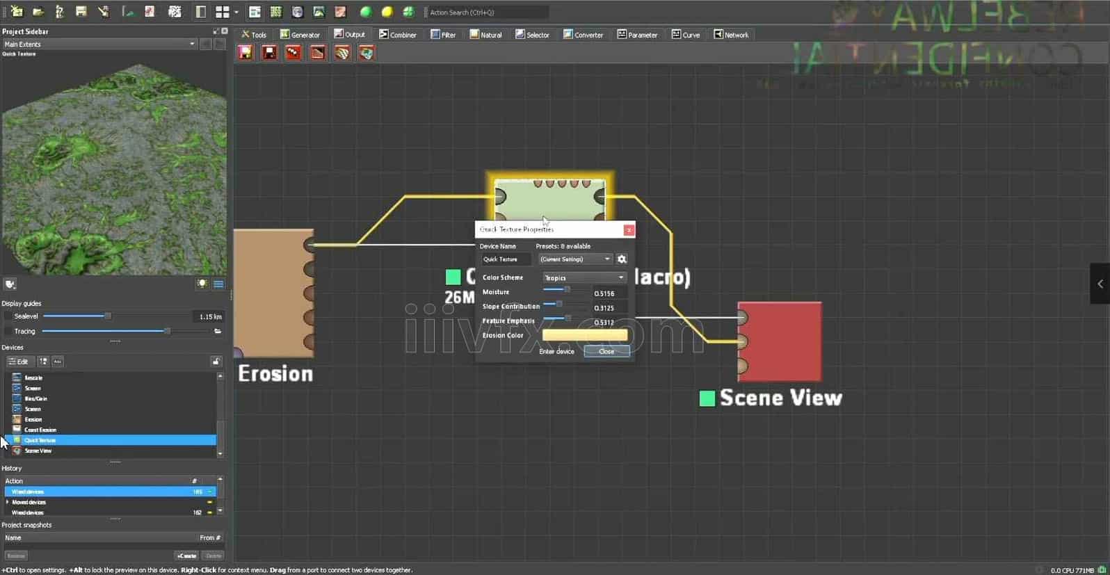Switch to the Filter device tab
The width and height of the screenshot is (1110, 575).
click(443, 34)
